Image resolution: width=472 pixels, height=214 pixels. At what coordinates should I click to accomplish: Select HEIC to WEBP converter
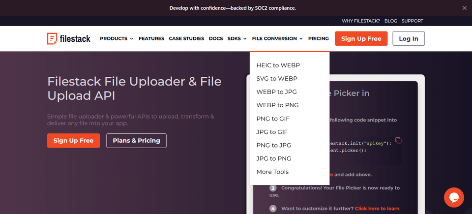coord(278,65)
